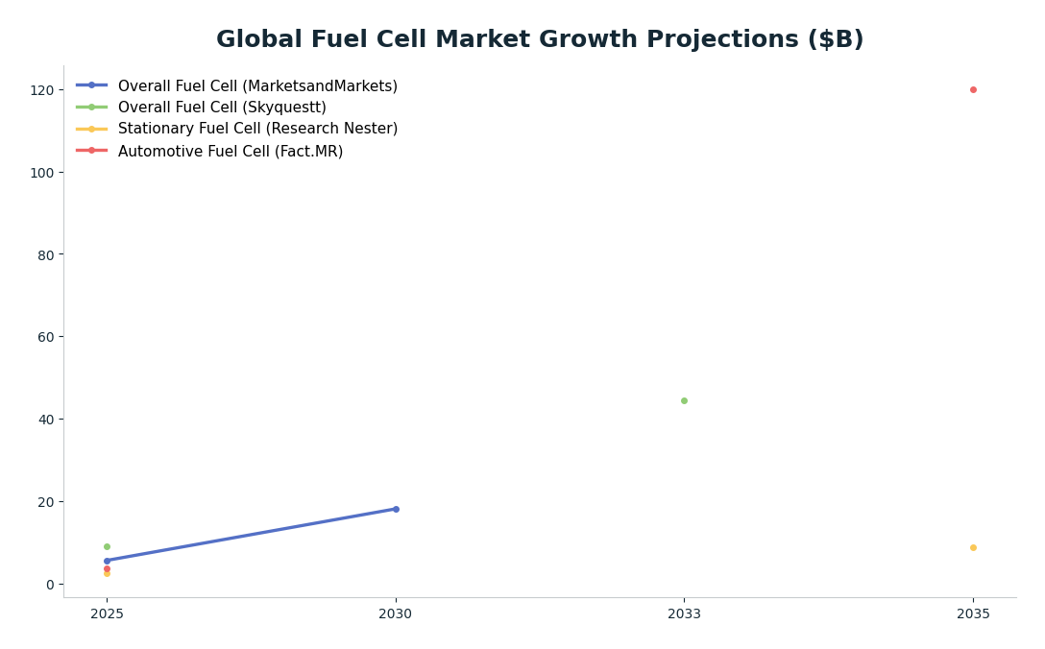The image size is (1045, 649).
Task: Click the x-axis label '2030'
Action: click(x=395, y=614)
